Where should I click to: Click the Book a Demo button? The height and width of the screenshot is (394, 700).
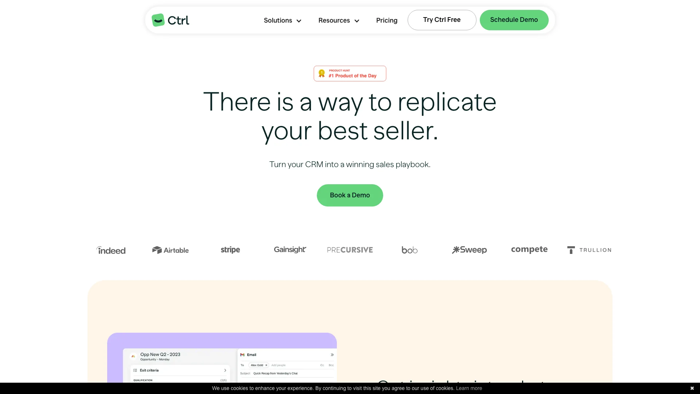click(350, 195)
